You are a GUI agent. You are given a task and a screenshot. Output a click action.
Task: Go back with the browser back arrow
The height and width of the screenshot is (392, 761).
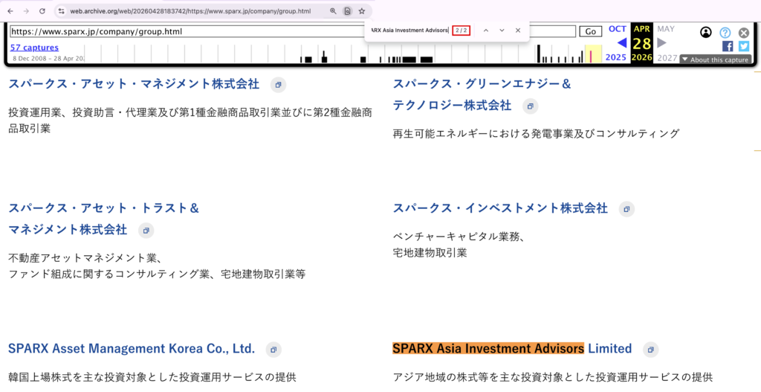pyautogui.click(x=10, y=10)
